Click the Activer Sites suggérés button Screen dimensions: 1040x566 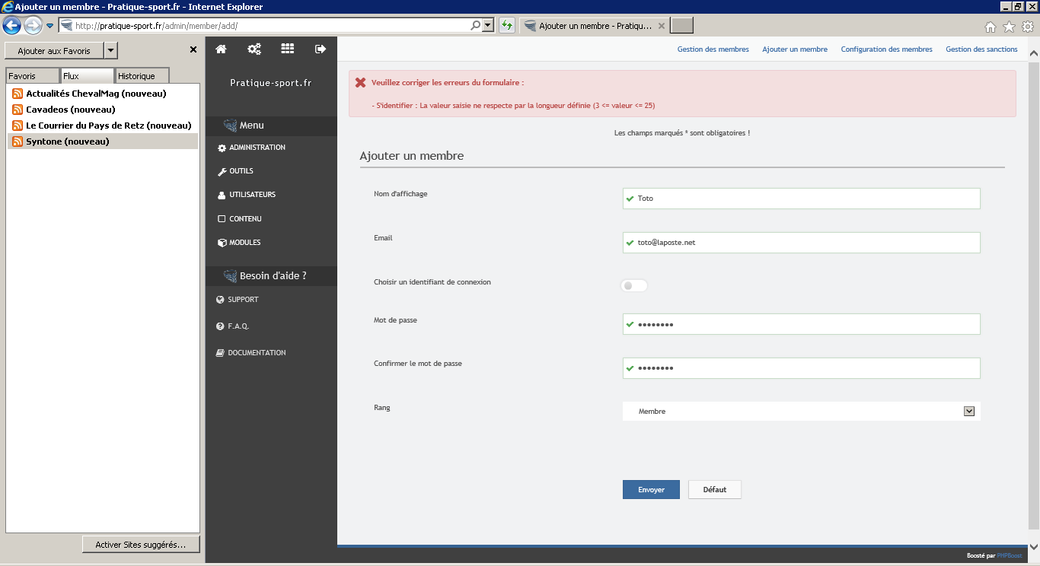[141, 545]
